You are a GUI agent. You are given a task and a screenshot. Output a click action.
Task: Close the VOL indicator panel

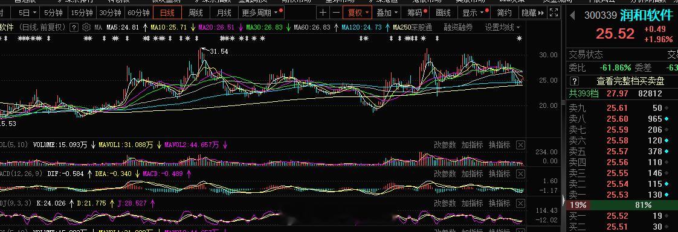521,145
